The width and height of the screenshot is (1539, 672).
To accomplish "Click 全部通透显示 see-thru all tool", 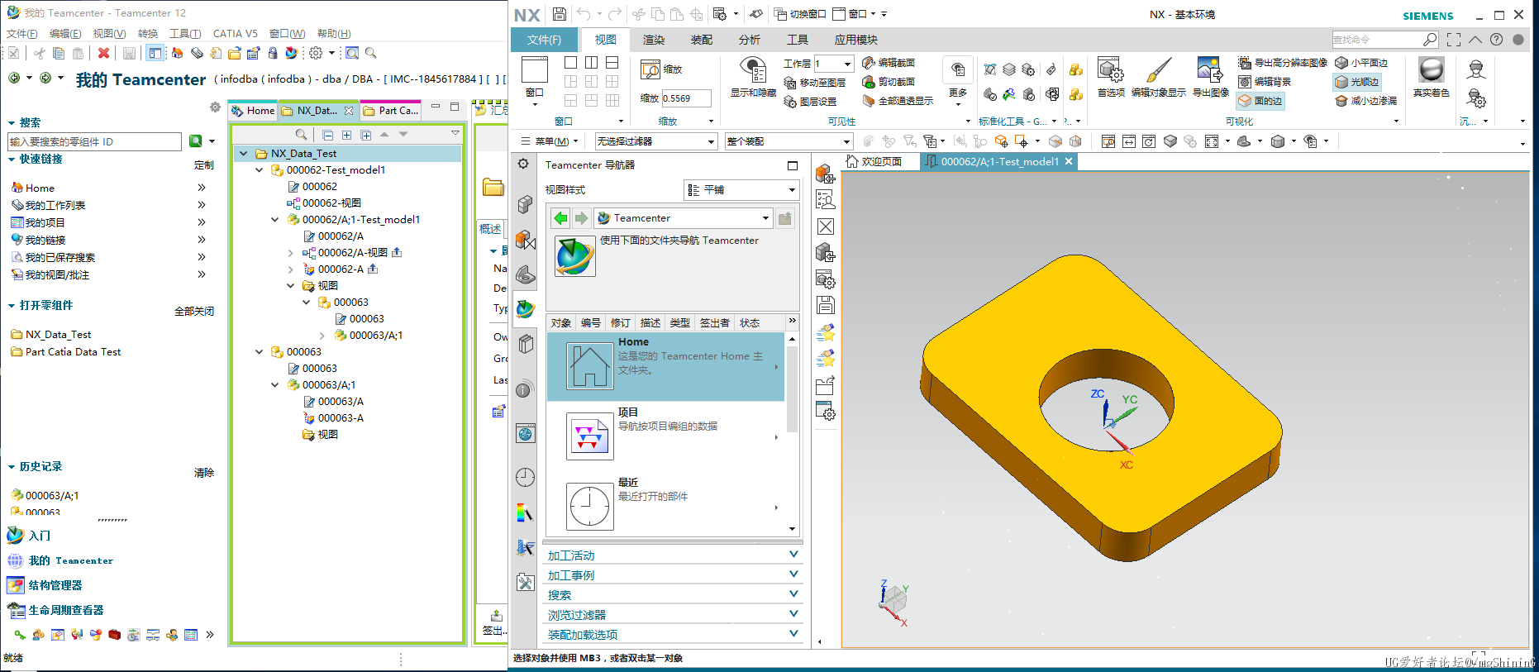I will coord(897,101).
